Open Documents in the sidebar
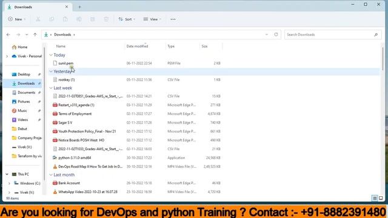The image size is (388, 218). click(26, 93)
